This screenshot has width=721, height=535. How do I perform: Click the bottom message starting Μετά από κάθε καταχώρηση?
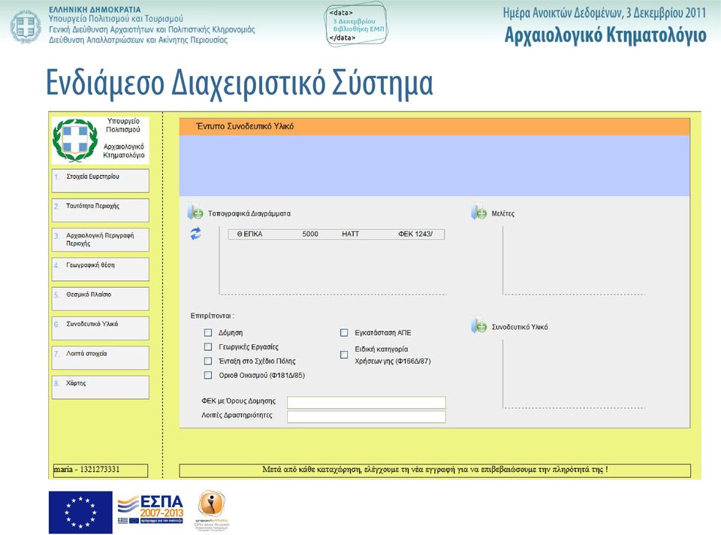coord(435,470)
